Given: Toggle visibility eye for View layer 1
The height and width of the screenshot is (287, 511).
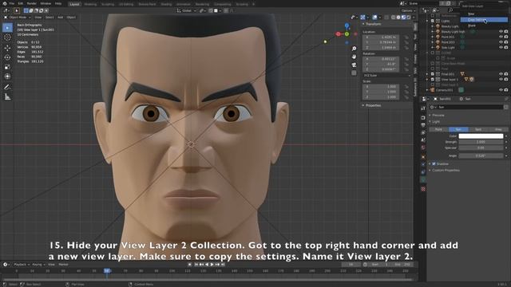Looking at the screenshot, I should [x=501, y=79].
